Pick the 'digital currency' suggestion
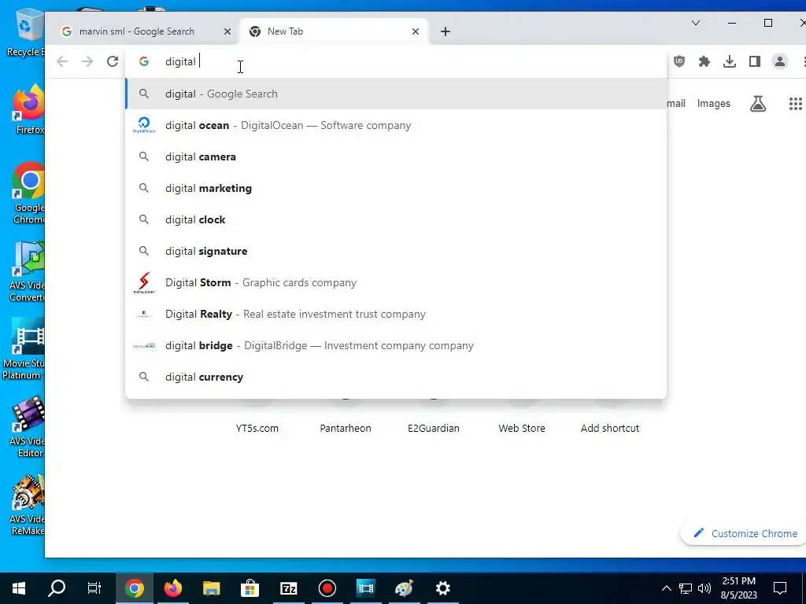The height and width of the screenshot is (604, 806). point(396,377)
